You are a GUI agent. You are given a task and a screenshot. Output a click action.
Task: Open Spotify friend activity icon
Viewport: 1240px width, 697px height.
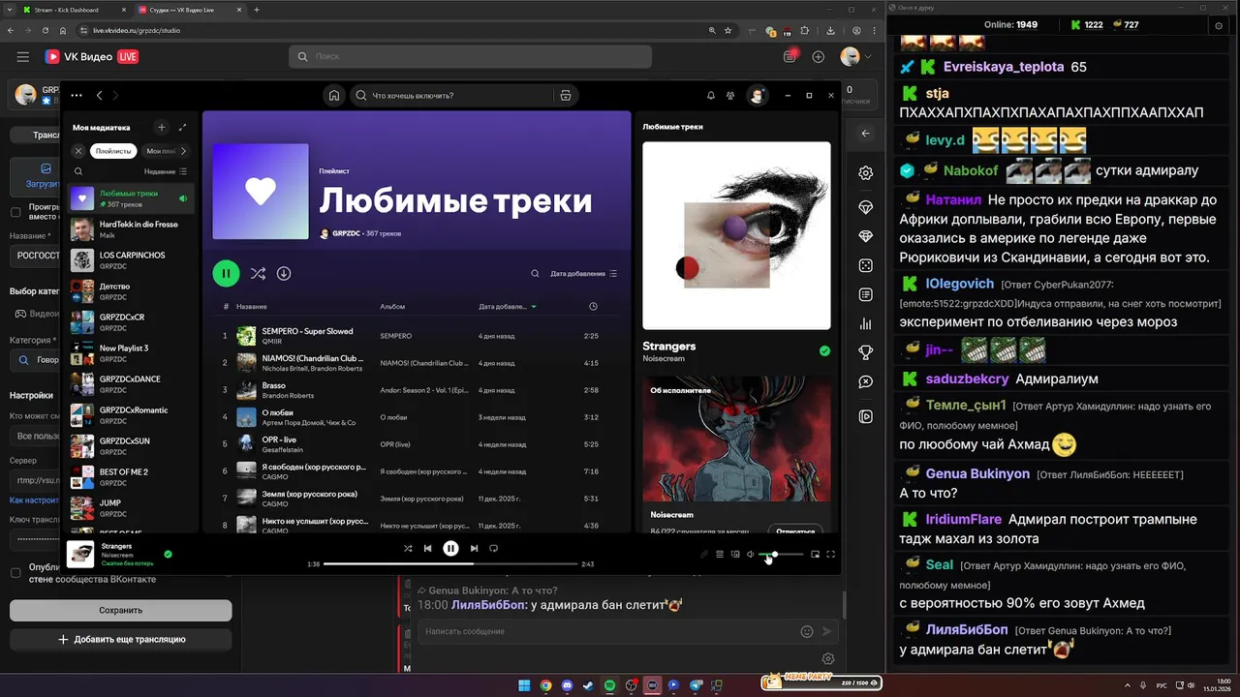[x=730, y=96]
